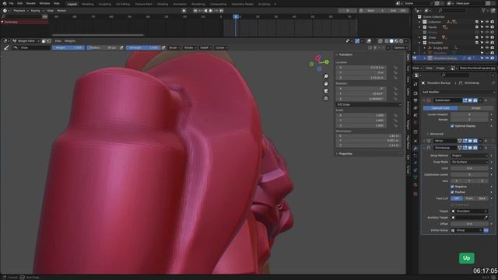Viewport: 498px width, 280px height.
Task: Set Face Cull to Back
Action: coord(482,198)
